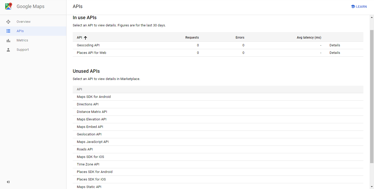Screen dimensions: 374x189
Task: Click the Learn graduation cap icon
Action: click(353, 7)
